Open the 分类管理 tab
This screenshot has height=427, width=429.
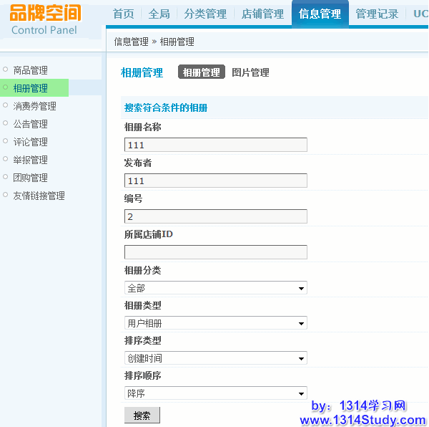coord(205,14)
